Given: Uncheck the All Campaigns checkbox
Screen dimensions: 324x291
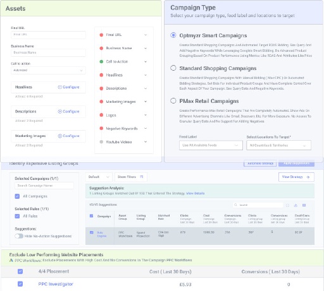Looking at the screenshot, I should 17,196.
